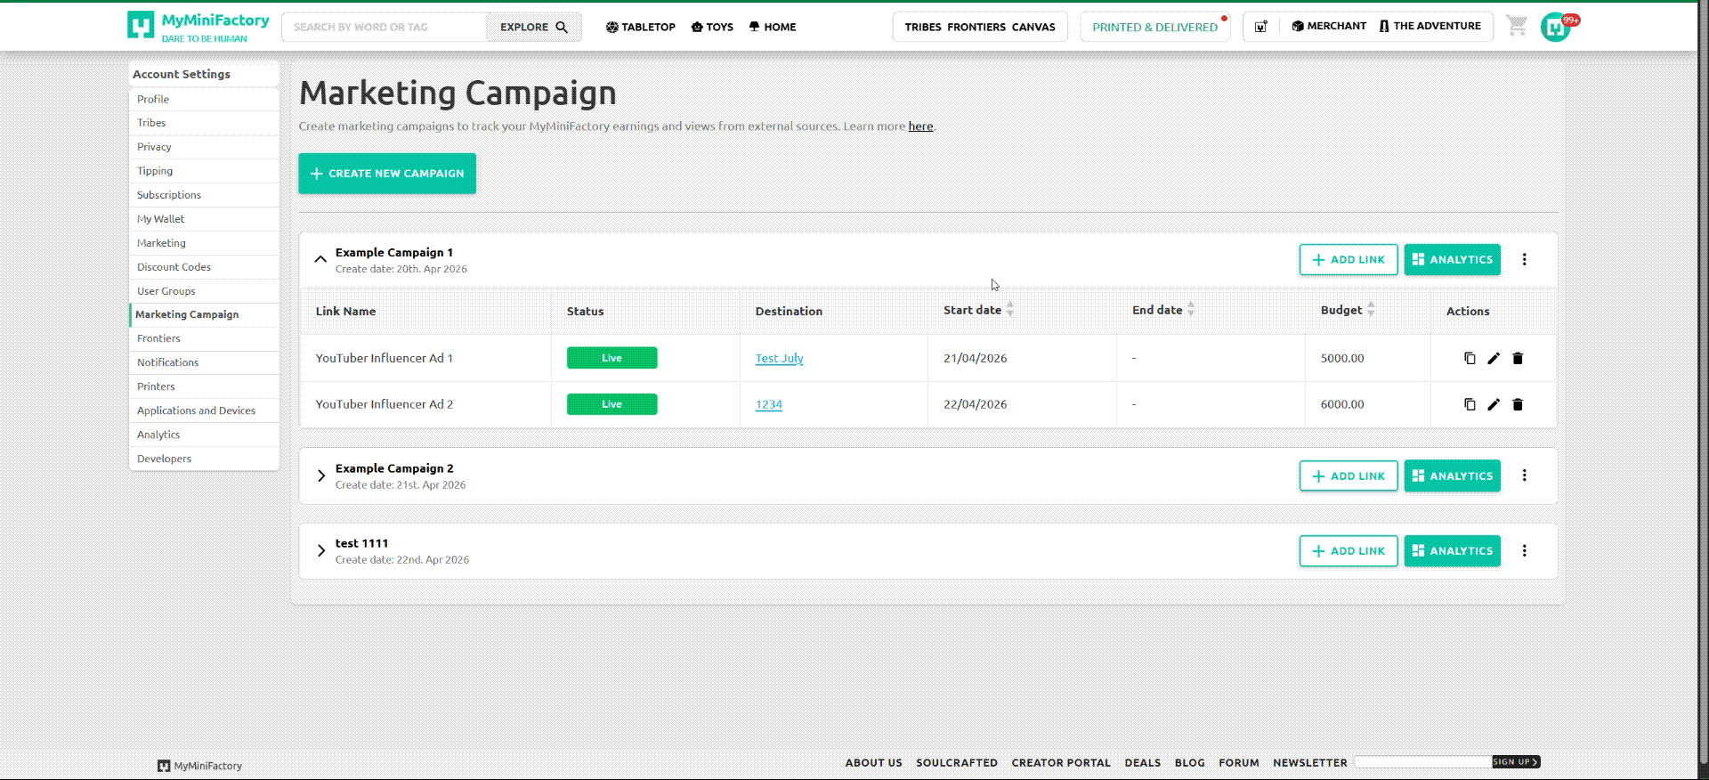This screenshot has height=780, width=1709.
Task: Add link to Example Campaign 2
Action: pyautogui.click(x=1349, y=475)
